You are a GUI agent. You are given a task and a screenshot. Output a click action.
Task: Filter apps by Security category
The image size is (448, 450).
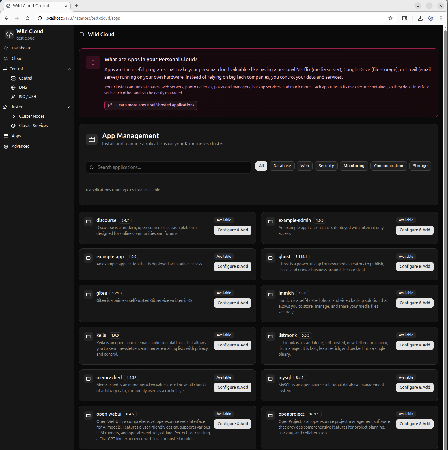tap(326, 166)
